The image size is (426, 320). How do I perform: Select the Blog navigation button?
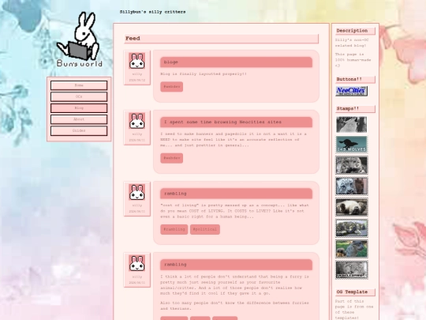pos(79,108)
